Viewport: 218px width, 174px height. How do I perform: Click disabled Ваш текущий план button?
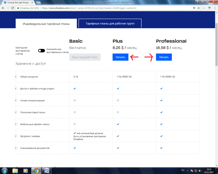pos(85,57)
